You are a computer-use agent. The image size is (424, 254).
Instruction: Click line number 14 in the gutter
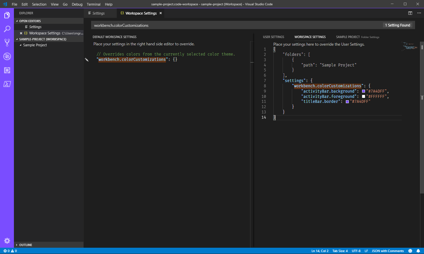click(x=264, y=117)
